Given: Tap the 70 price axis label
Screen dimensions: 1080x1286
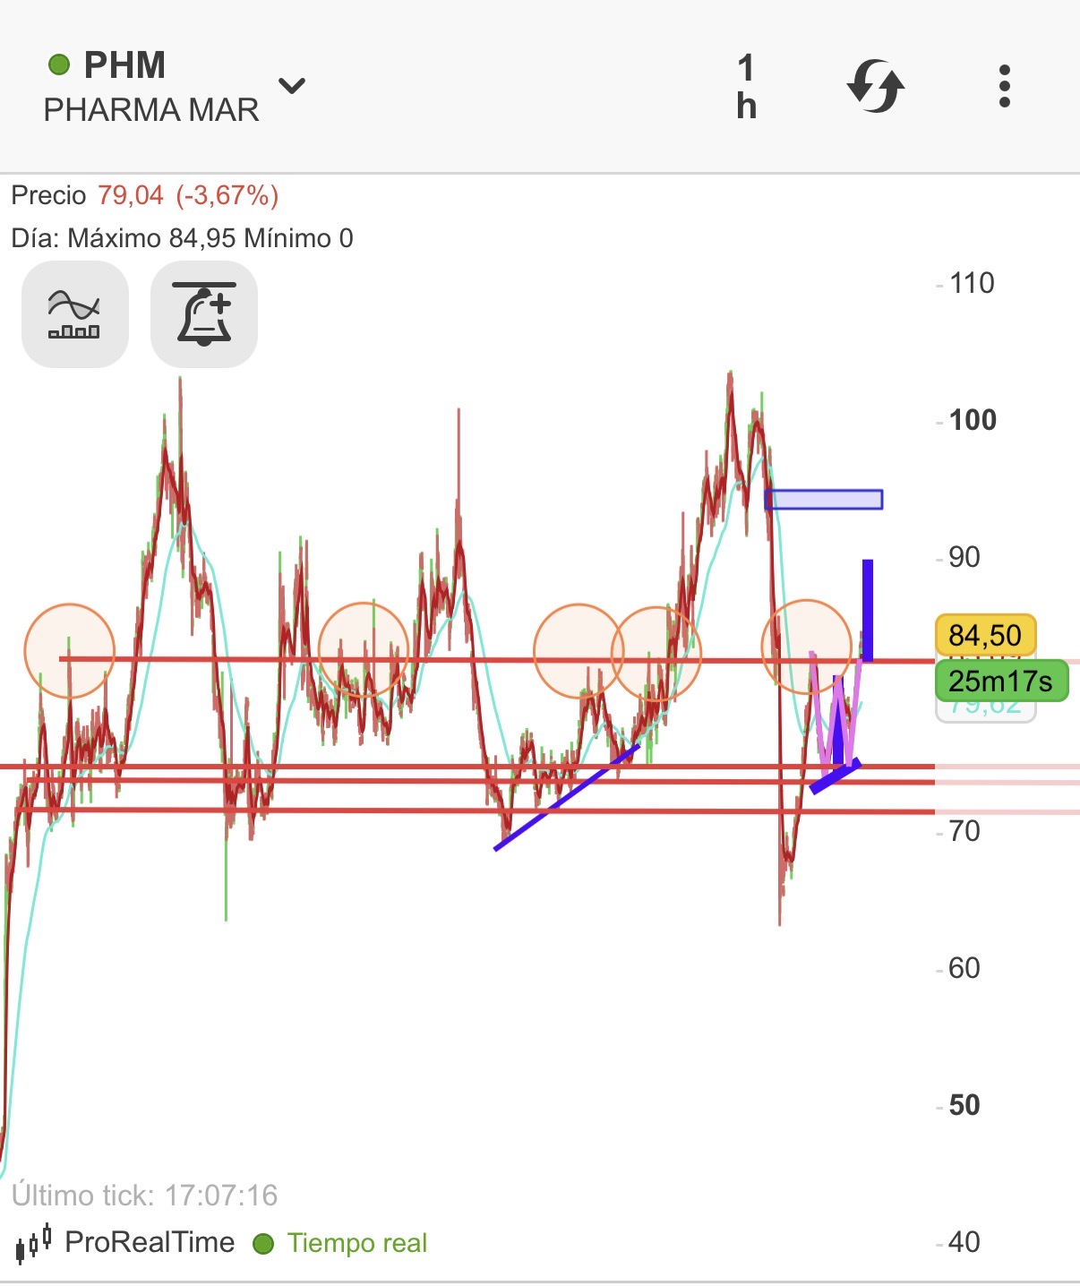Looking at the screenshot, I should 964,831.
